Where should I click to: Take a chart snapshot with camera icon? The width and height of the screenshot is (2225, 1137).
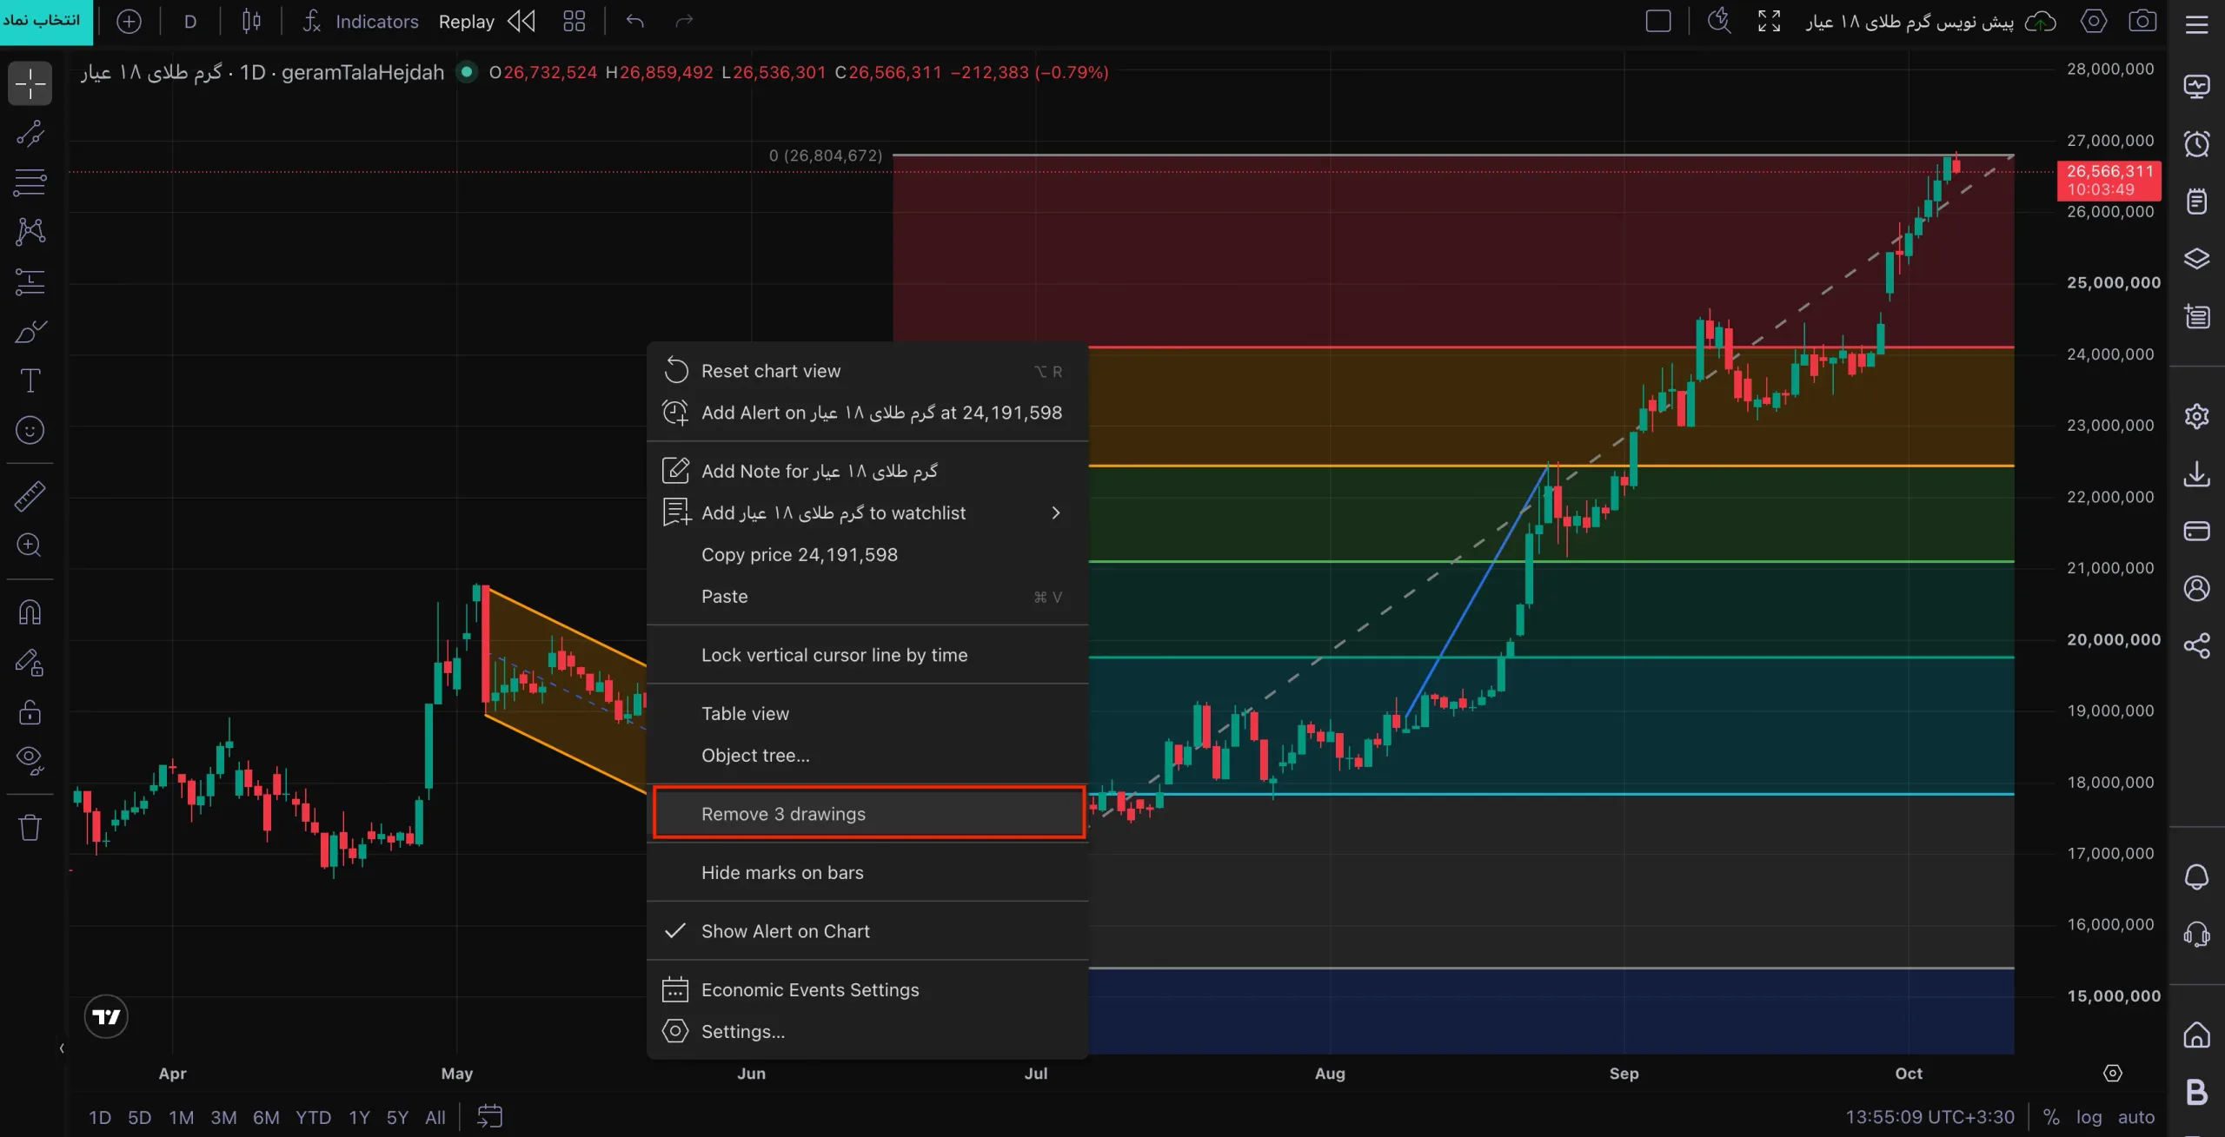pyautogui.click(x=2142, y=21)
